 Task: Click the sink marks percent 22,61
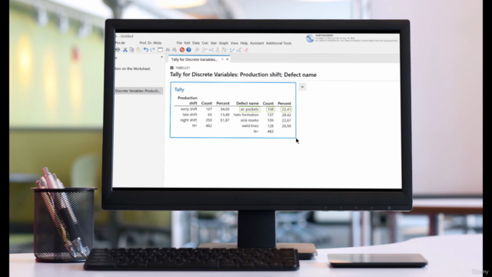pyautogui.click(x=286, y=120)
